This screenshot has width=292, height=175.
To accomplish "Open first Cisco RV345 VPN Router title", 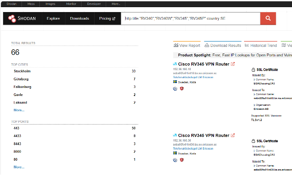I will [x=203, y=64].
